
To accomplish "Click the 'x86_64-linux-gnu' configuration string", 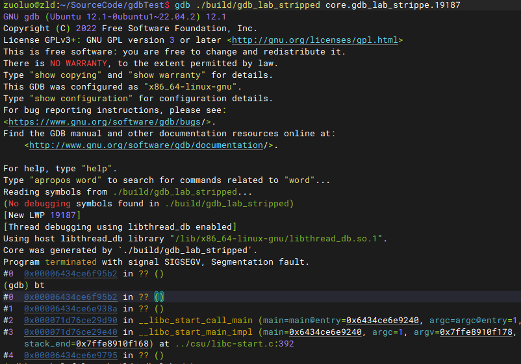I will 190,87.
